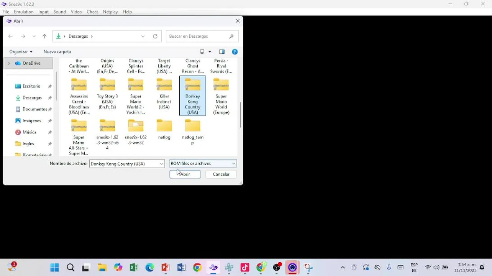Open recent locations chevron near navigation arrows
Viewport: 492px width, 276px height.
[34, 36]
